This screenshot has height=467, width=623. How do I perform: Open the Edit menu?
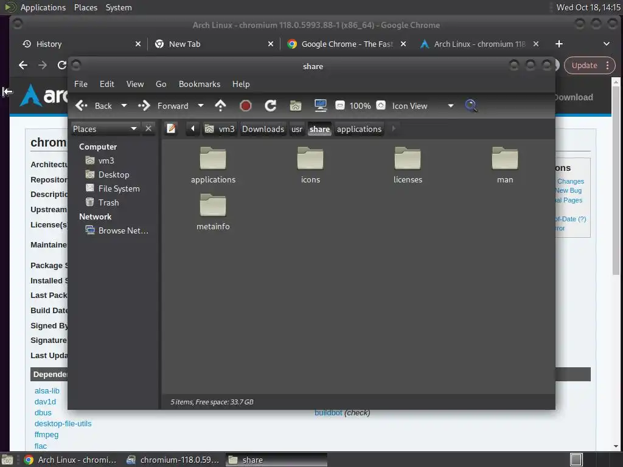[107, 84]
